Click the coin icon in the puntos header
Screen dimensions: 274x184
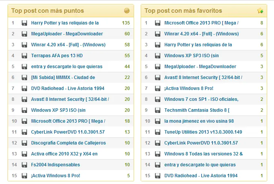click(127, 11)
